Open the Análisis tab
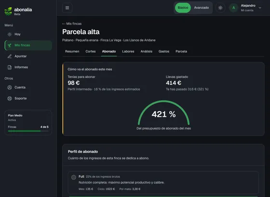Viewport: 270px width, 197px height. click(x=147, y=51)
